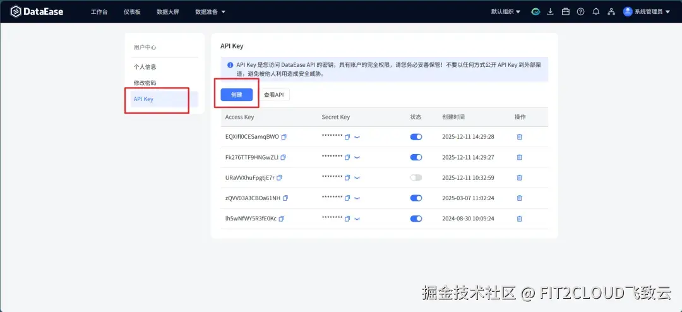The height and width of the screenshot is (312, 682).
Task: Open the notifications bell
Action: (596, 12)
